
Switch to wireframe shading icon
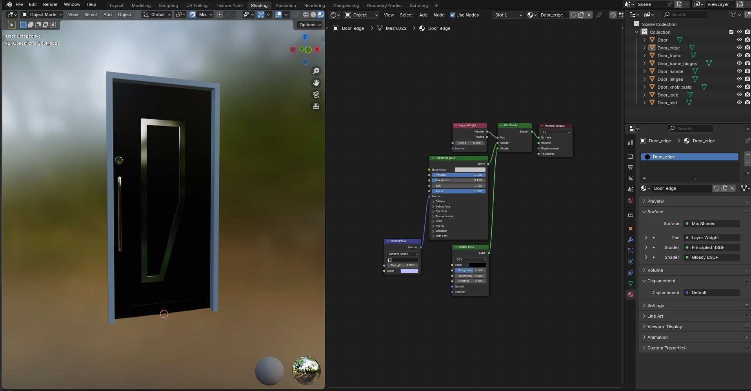306,15
